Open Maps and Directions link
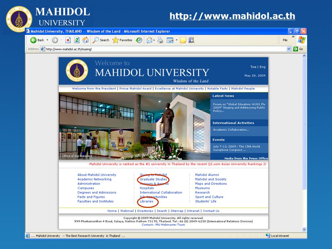Viewport: 332px width, 249px height. [x=211, y=184]
